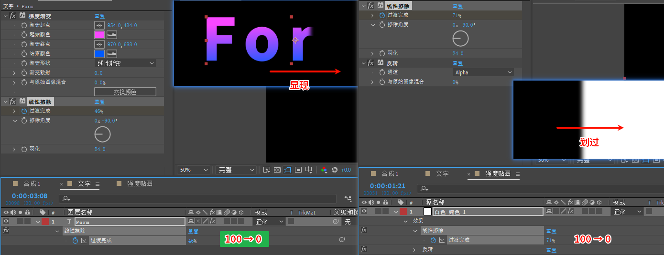Click search field in 文字 timeline
The width and height of the screenshot is (664, 255).
[198, 198]
